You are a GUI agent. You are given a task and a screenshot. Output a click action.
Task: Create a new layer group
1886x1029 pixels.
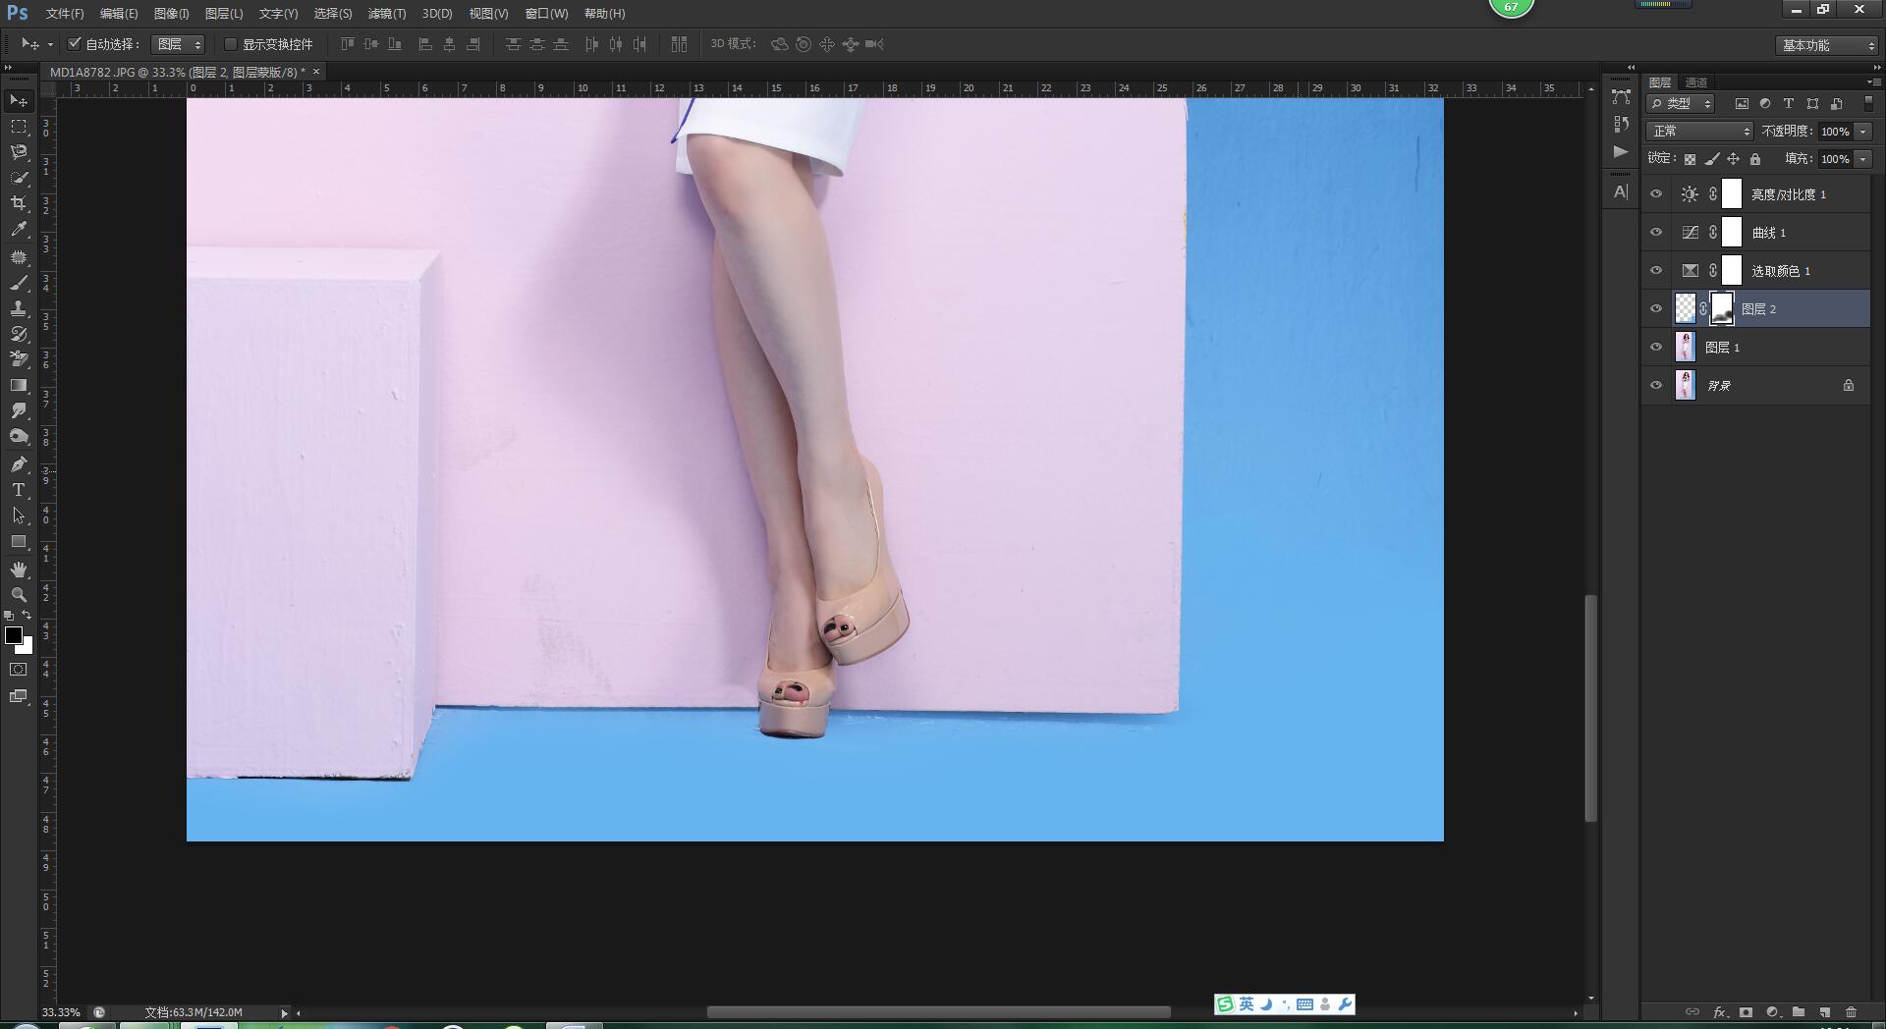point(1799,1011)
